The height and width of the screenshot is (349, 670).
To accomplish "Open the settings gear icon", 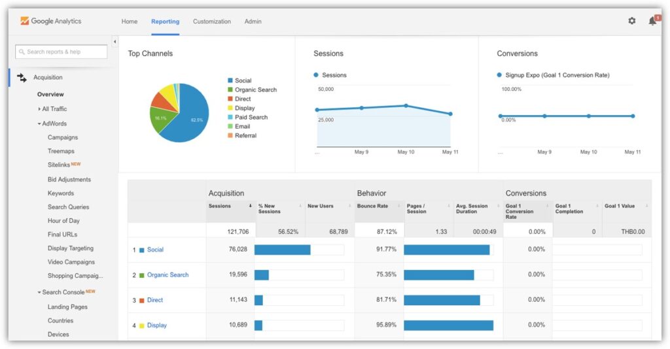I will (x=631, y=20).
